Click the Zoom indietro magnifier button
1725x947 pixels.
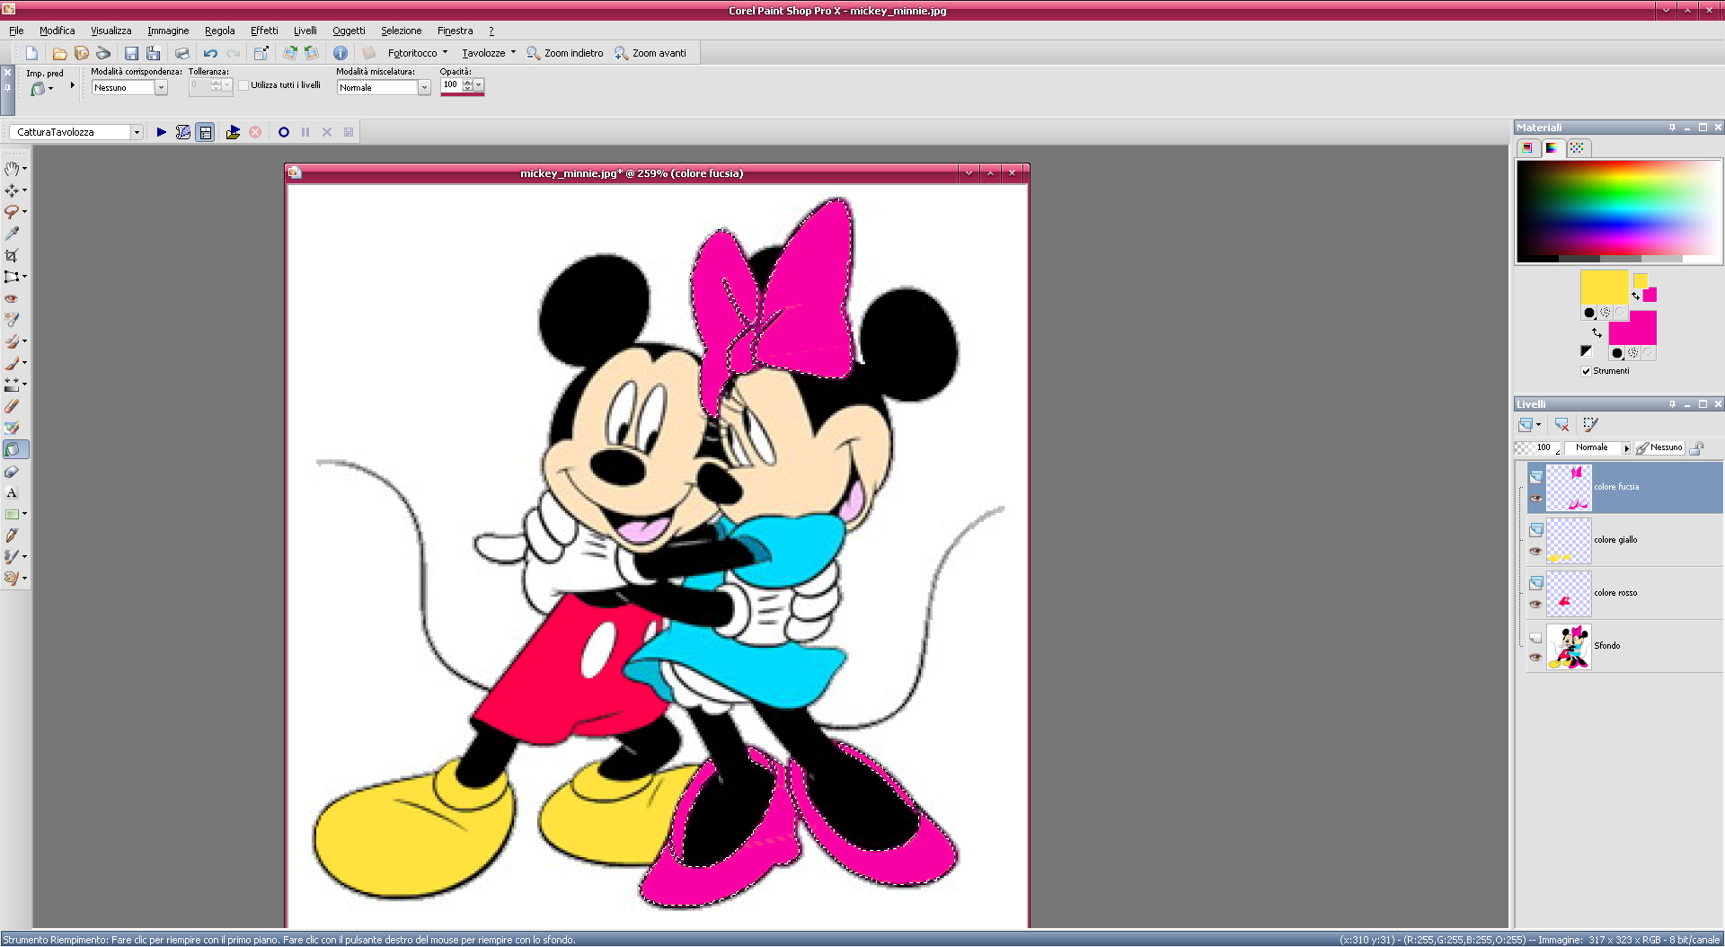(x=565, y=53)
